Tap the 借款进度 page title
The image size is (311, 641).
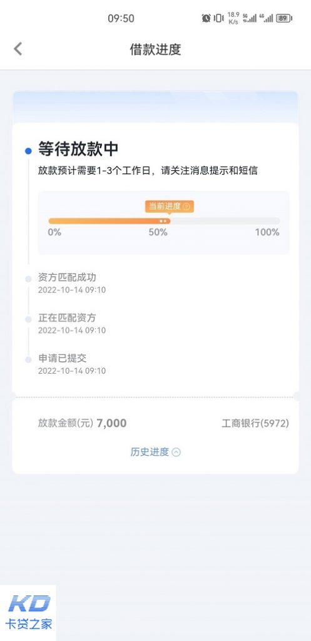(x=155, y=49)
